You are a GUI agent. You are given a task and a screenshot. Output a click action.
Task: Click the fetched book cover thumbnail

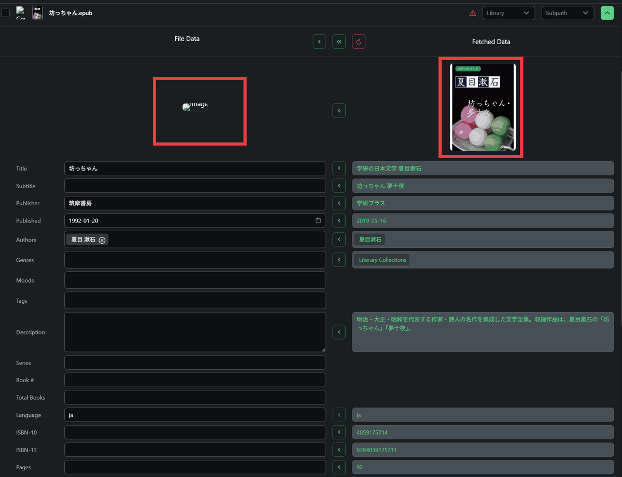pyautogui.click(x=483, y=107)
